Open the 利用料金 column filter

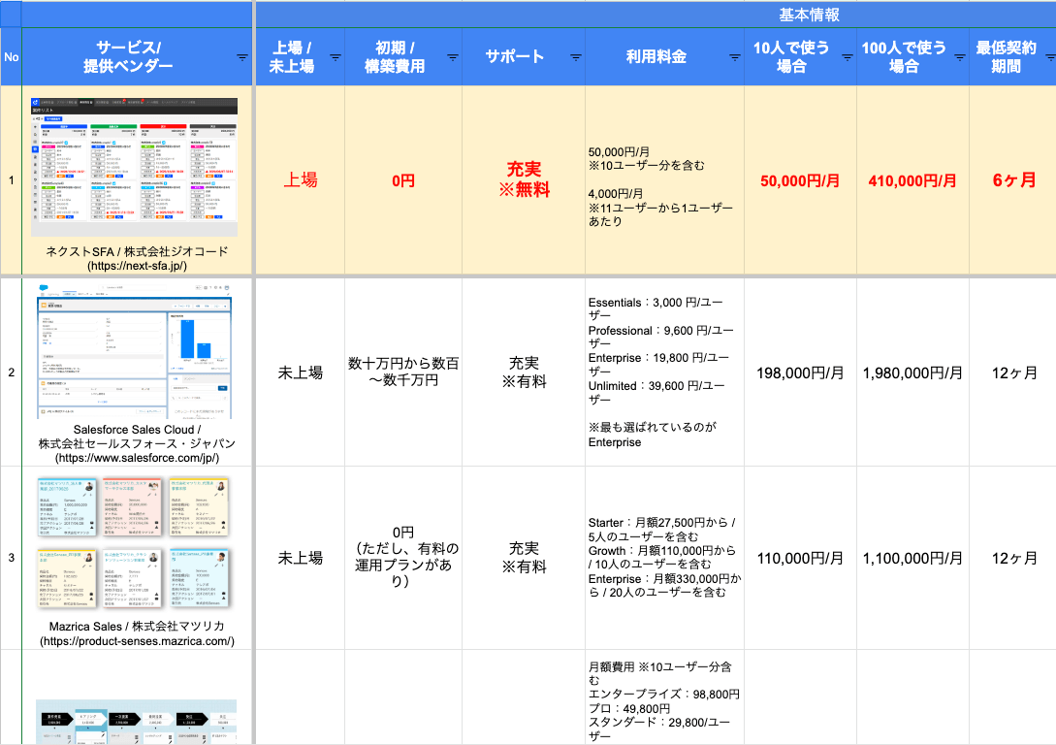point(733,58)
